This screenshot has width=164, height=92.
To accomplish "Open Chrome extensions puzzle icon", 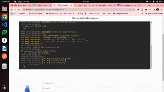I will (x=146, y=10).
